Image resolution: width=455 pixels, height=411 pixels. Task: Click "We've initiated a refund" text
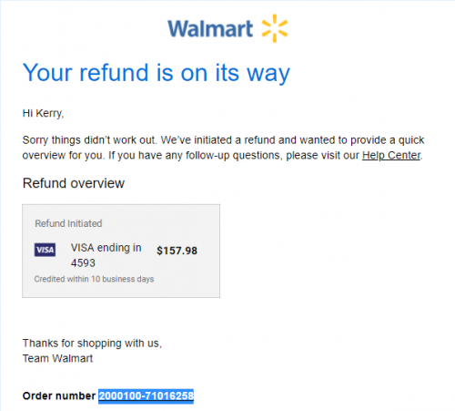click(218, 140)
